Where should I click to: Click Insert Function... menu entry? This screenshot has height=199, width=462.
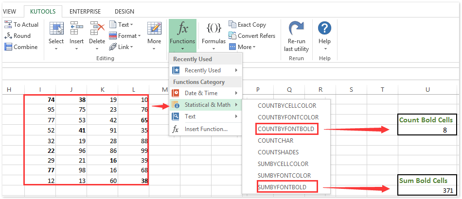[x=206, y=129]
